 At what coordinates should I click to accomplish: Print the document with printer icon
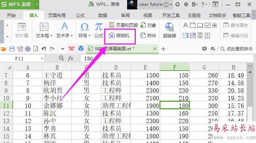point(28,49)
